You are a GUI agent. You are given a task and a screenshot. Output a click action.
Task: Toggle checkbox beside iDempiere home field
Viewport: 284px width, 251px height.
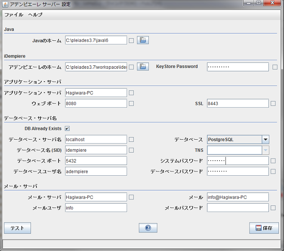click(x=131, y=67)
